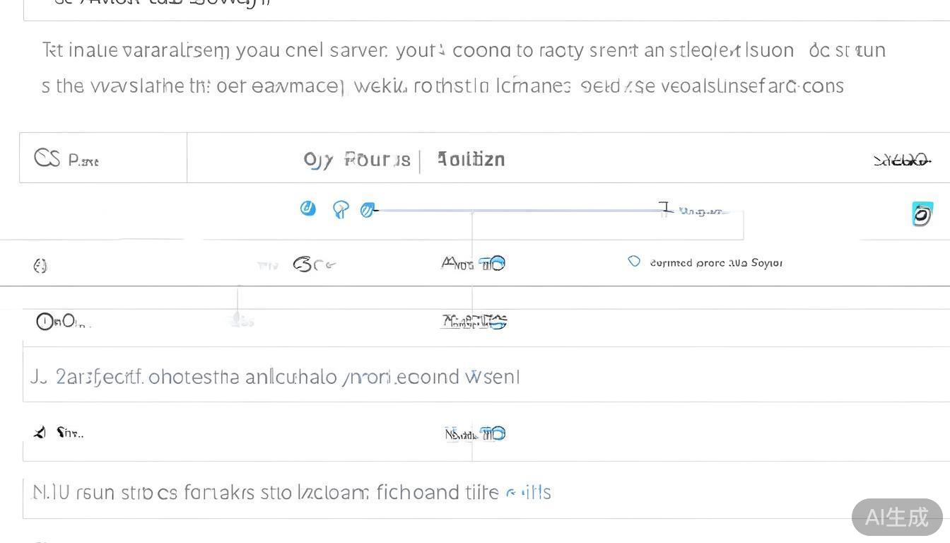Viewport: 950px width, 543px height.
Task: Open the struck-through control at header right
Action: tap(901, 160)
